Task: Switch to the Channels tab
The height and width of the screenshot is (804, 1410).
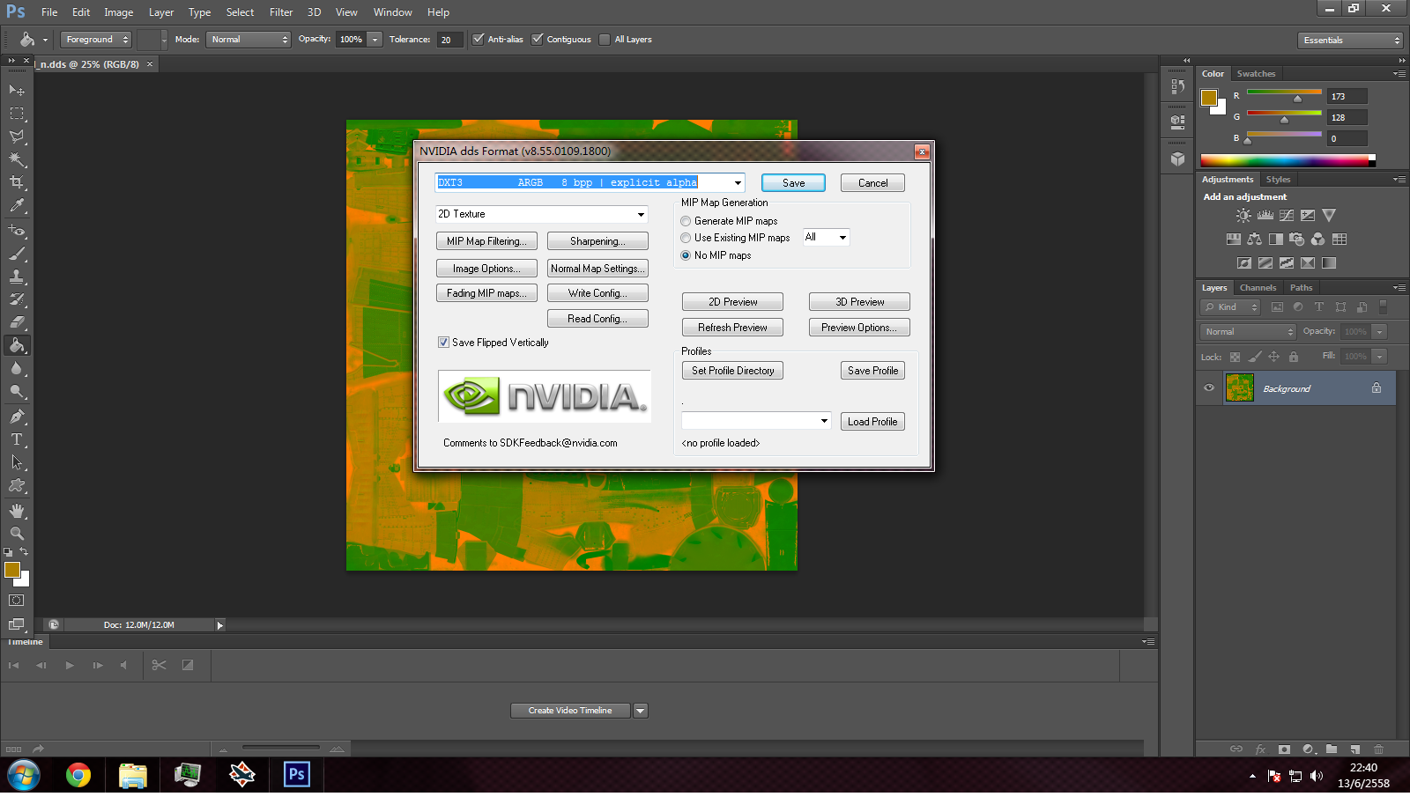Action: 1258,288
